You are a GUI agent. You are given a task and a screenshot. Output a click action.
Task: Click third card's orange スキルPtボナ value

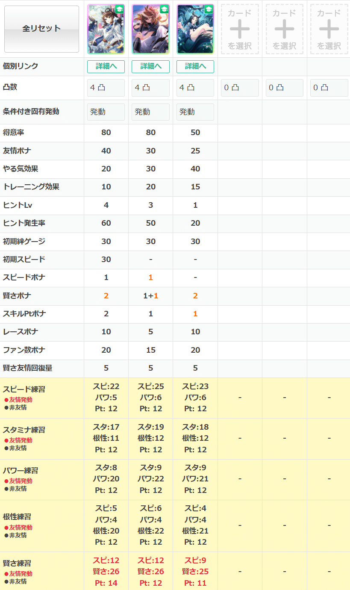[x=195, y=314]
